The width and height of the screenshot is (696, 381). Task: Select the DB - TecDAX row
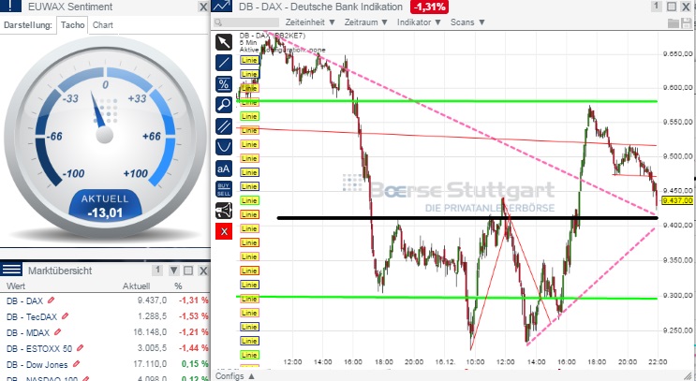105,316
